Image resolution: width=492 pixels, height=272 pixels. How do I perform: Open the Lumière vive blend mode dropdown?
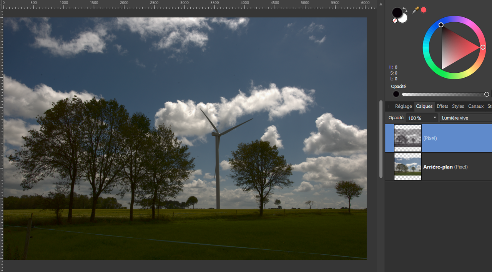coord(466,118)
